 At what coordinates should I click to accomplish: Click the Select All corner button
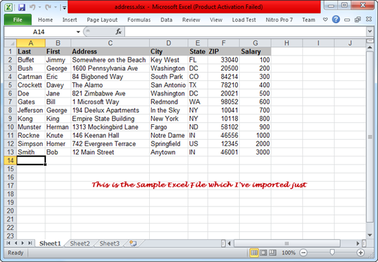10,43
